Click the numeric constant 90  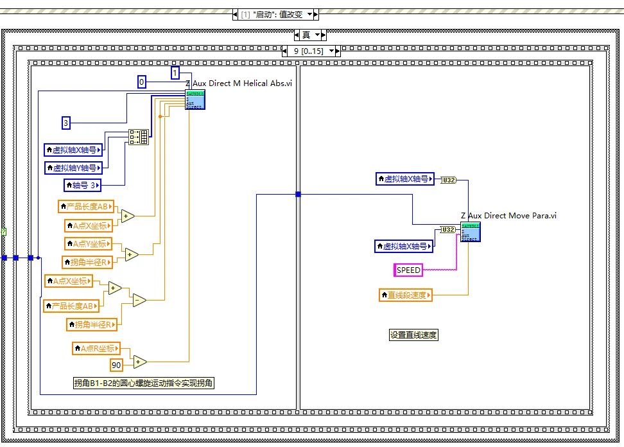point(116,365)
